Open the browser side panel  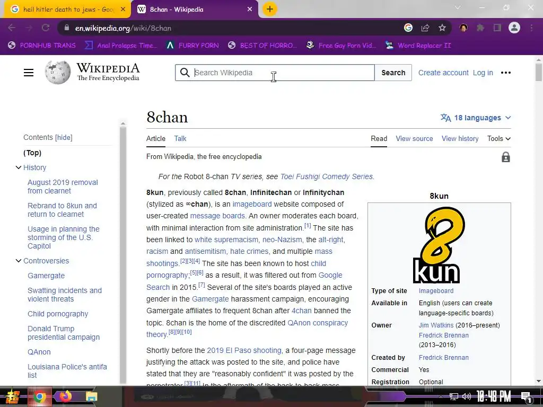(497, 28)
